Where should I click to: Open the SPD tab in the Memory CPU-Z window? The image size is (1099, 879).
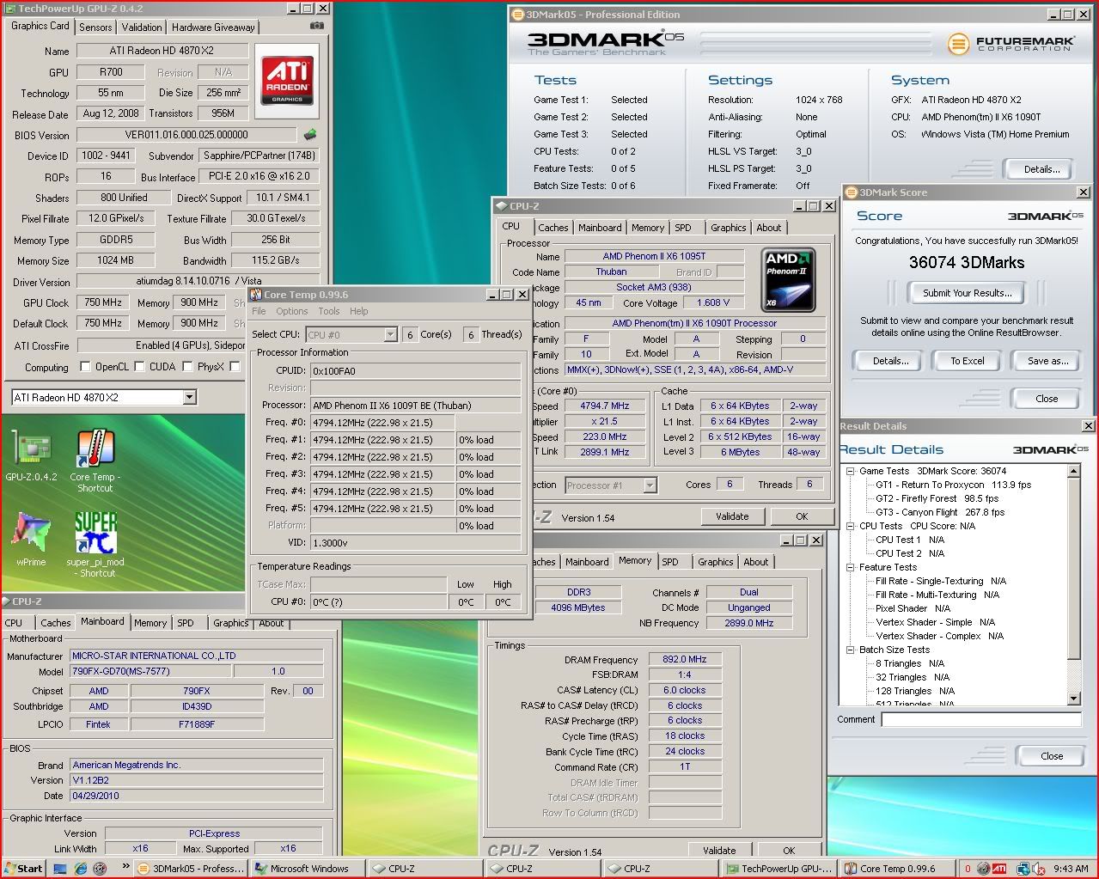coord(670,562)
